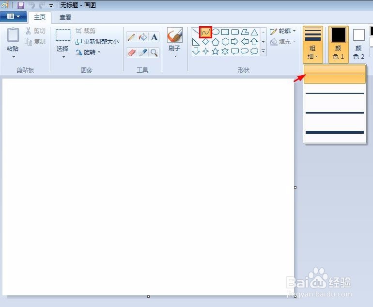Select the Right triangle shape

(196, 42)
